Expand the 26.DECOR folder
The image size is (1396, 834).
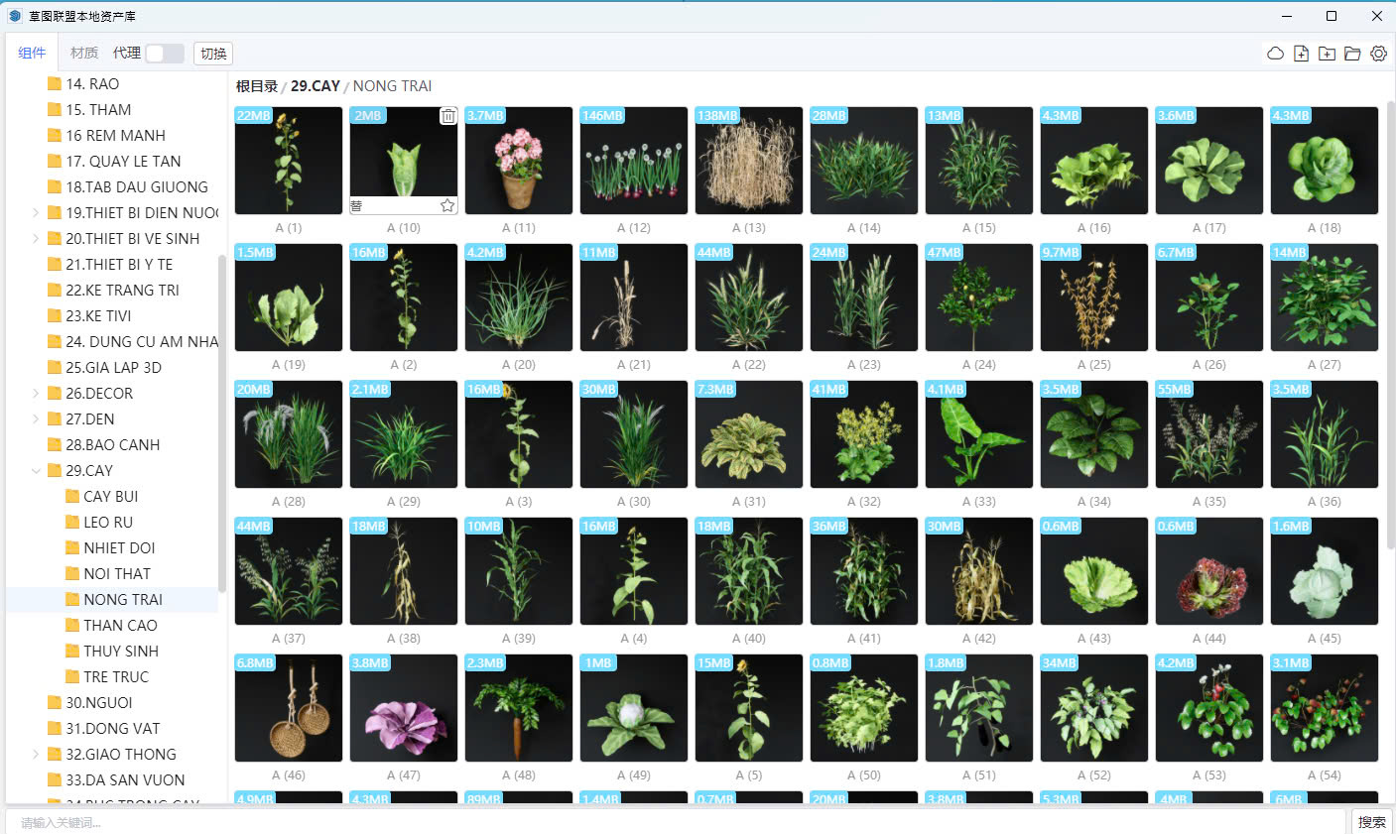(x=36, y=393)
